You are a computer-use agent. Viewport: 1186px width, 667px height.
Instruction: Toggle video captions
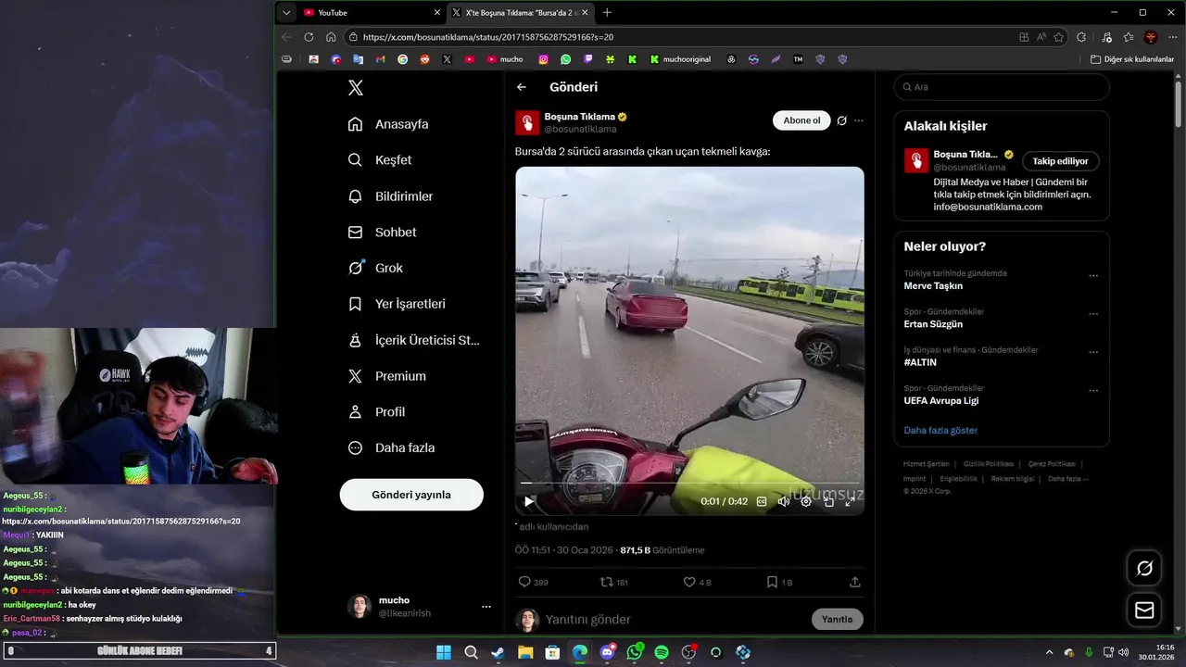762,501
